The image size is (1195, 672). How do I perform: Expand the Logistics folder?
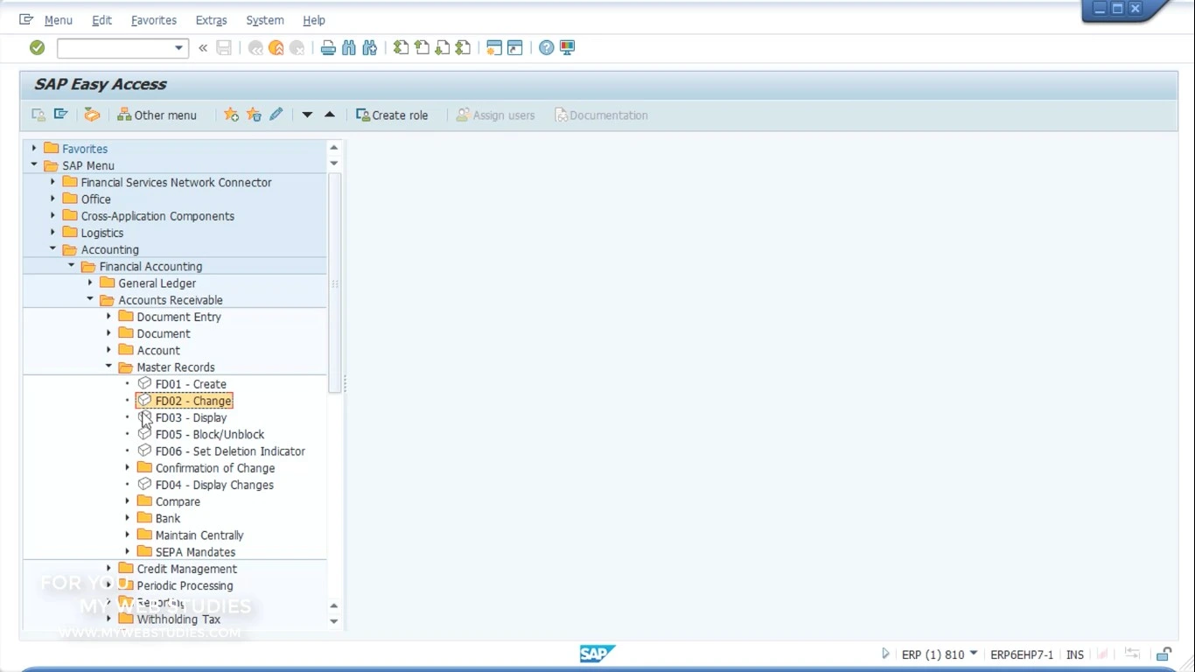[52, 232]
